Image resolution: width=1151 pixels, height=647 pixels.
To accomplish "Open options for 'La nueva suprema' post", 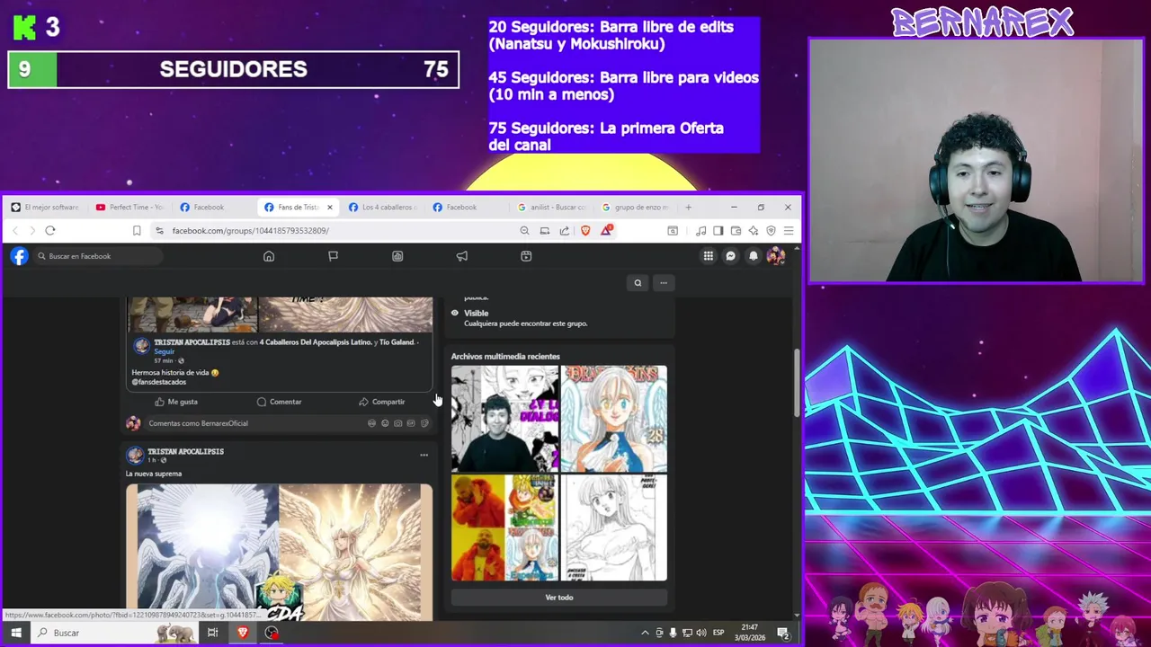I will click(x=424, y=456).
